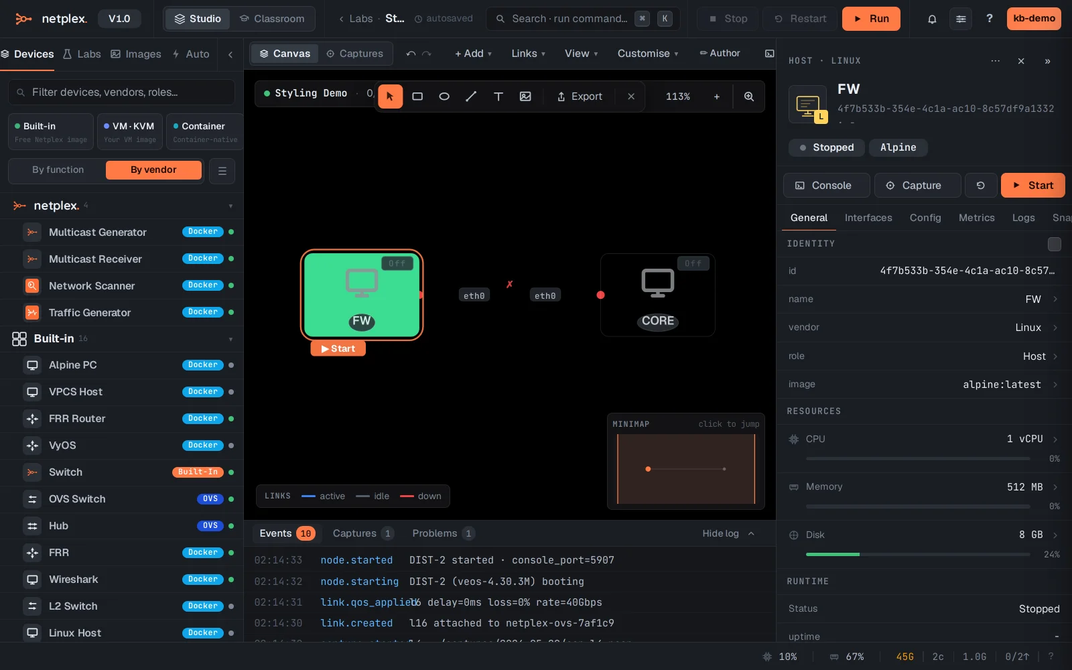Screen dimensions: 1072x670
Task: Switch to Classroom mode
Action: click(x=272, y=19)
